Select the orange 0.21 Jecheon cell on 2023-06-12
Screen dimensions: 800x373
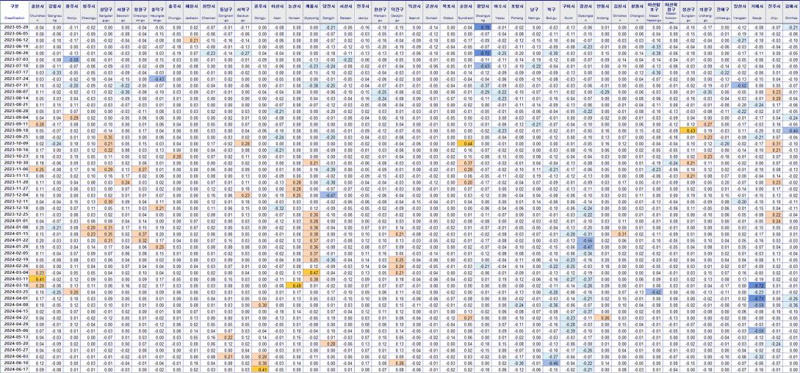(x=192, y=40)
